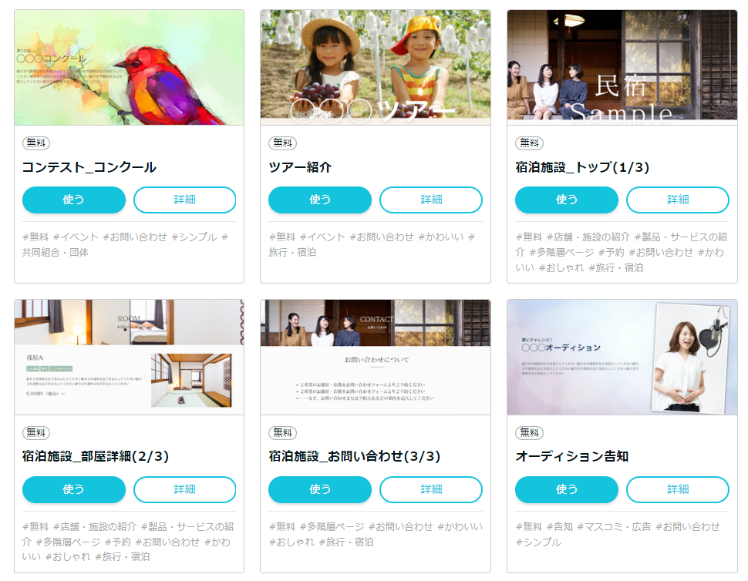Click 使う button for コンテスト_コンクール template
Screen dimensions: 748x581
point(74,200)
